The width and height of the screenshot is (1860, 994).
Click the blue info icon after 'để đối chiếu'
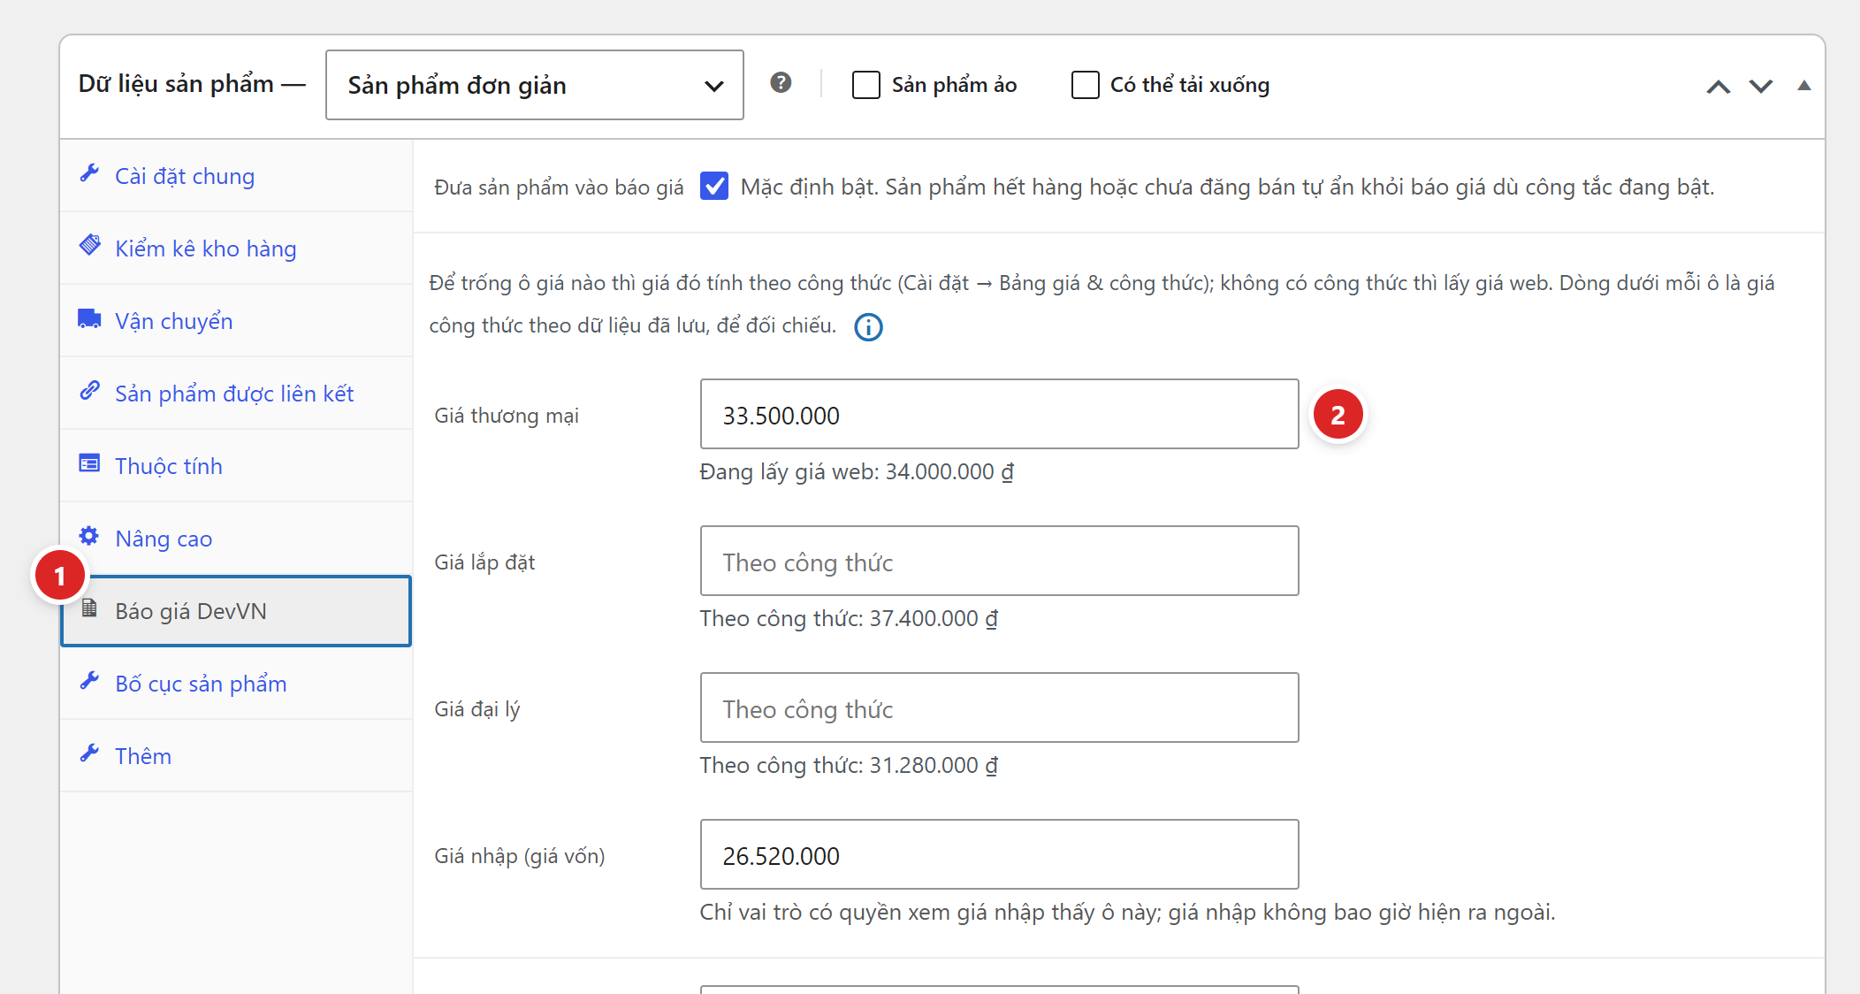tap(868, 327)
